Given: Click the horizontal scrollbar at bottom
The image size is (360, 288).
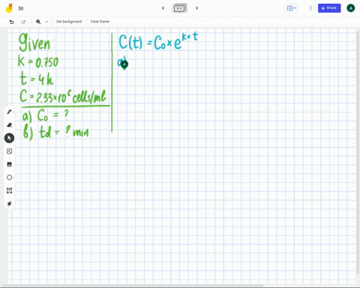Looking at the screenshot, I should (133, 285).
